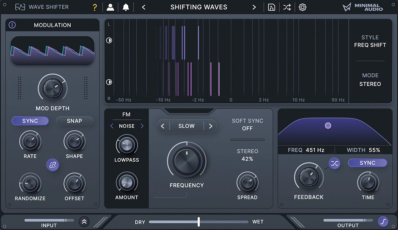Screen dimensions: 398x230
Task: Click the left channel half-circle icon
Action: (109, 40)
